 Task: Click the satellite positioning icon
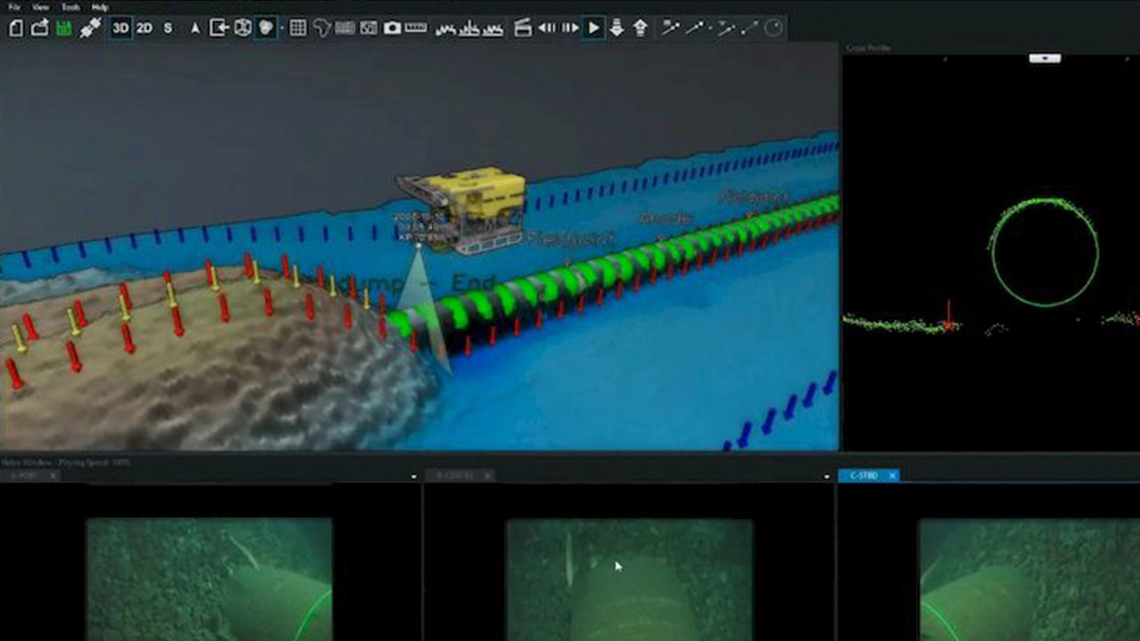point(90,28)
